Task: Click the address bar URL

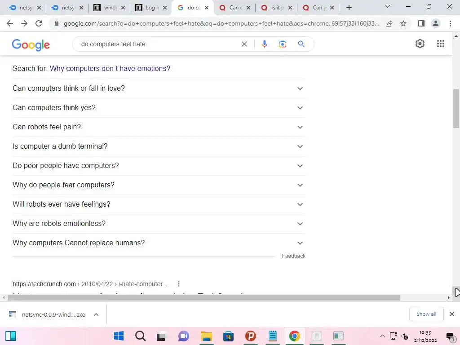Action: [221, 23]
